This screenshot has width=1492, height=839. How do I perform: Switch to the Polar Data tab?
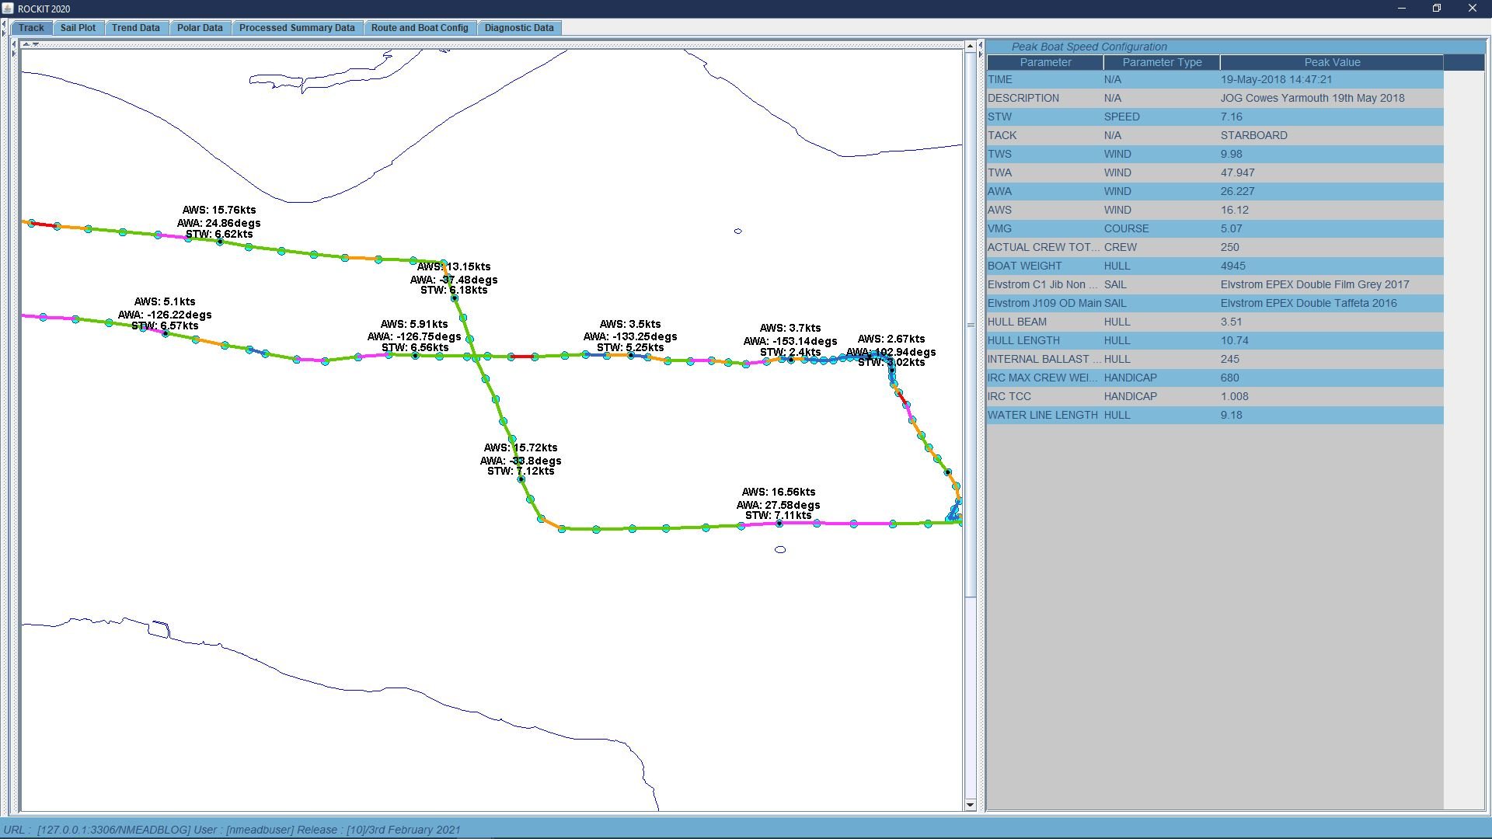click(x=200, y=28)
